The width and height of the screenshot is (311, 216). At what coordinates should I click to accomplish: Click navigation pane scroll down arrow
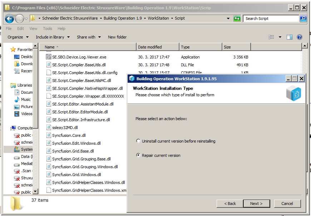(35, 191)
